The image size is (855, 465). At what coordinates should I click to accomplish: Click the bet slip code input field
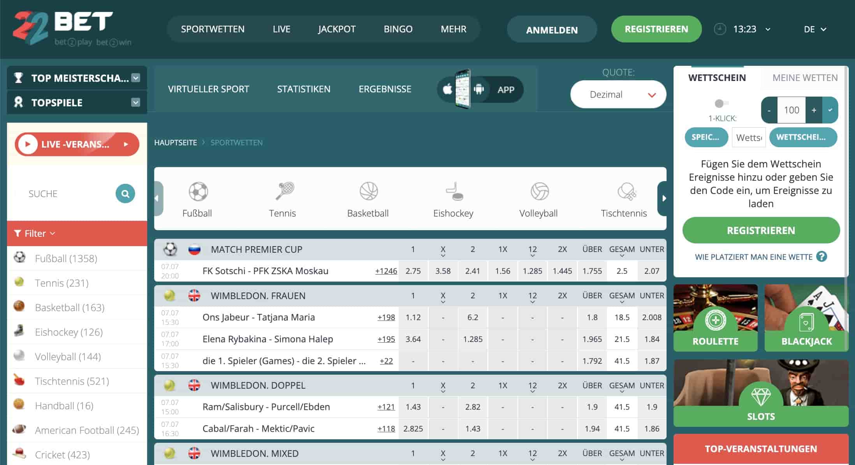pos(749,137)
